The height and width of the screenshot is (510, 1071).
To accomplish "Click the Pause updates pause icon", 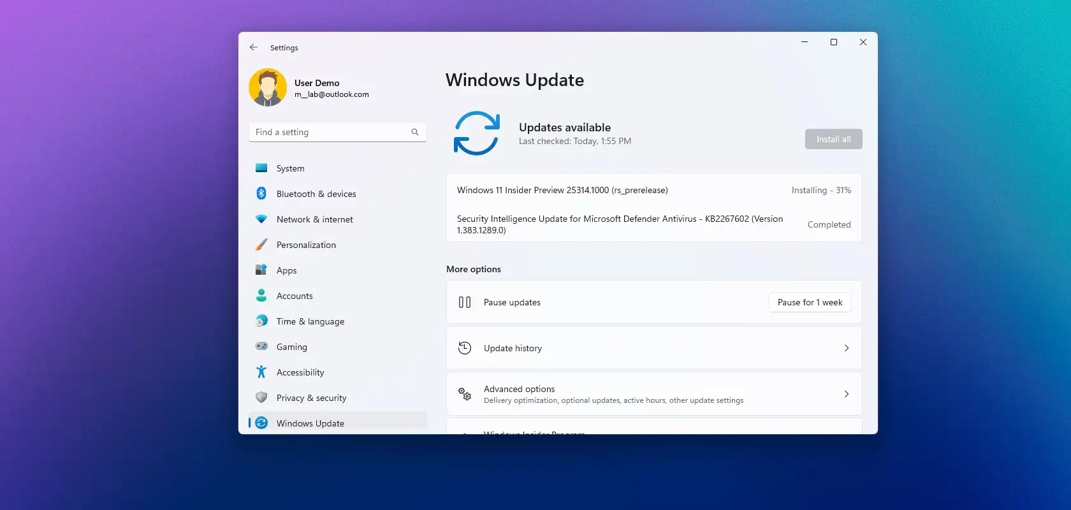I will [465, 302].
